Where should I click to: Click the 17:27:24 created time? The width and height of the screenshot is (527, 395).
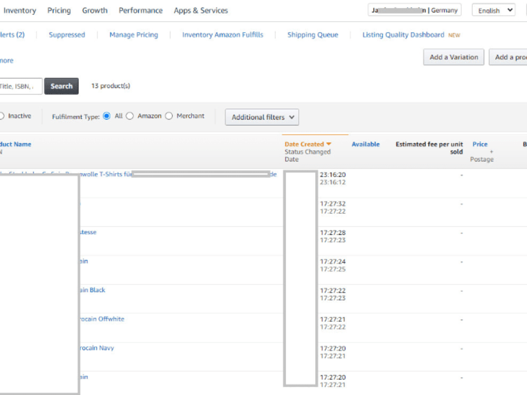point(333,261)
